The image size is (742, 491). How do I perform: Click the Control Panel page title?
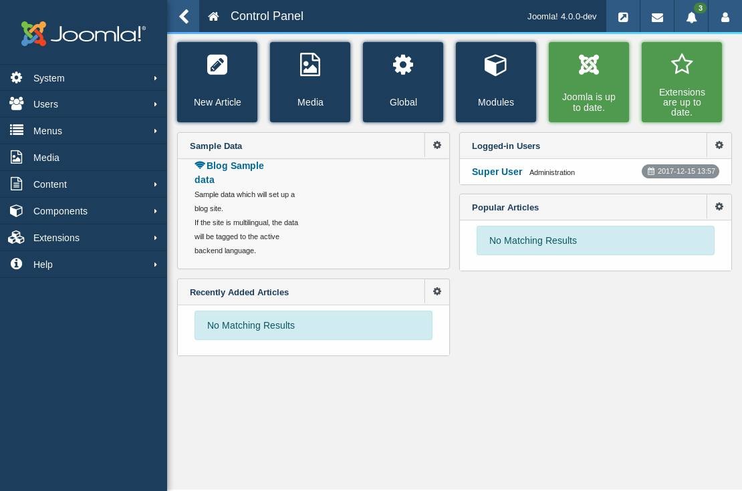267,16
